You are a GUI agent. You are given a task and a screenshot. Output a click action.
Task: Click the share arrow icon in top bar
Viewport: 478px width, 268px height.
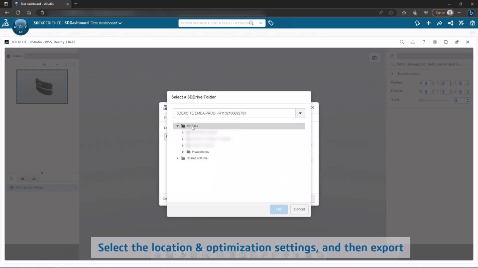[440, 23]
